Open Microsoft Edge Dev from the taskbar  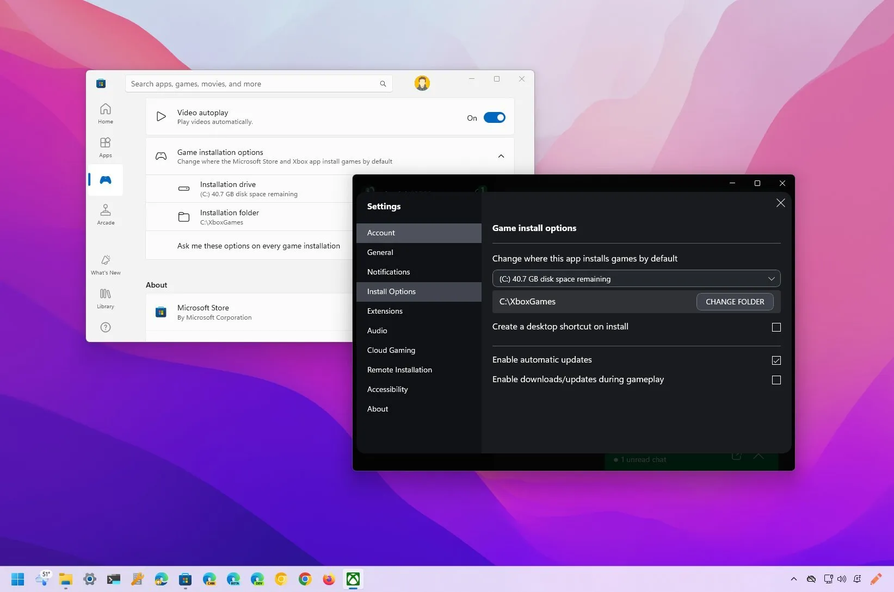[257, 579]
